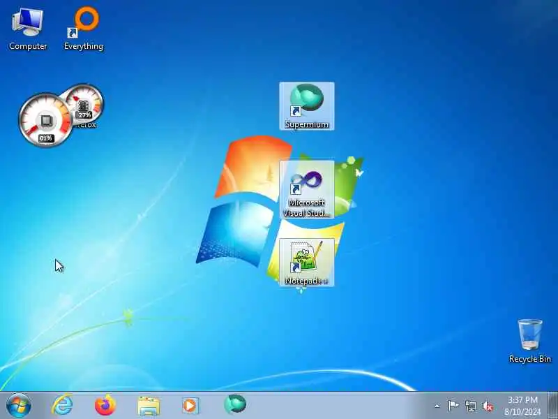Select the Everything search shortcut
Screen dimensions: 558x419
pos(84,29)
